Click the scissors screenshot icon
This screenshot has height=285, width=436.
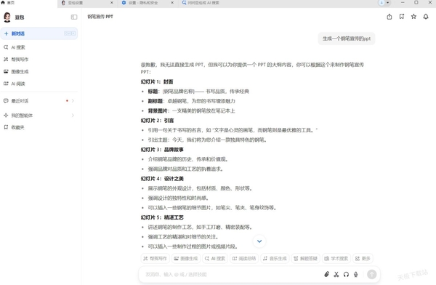336,274
